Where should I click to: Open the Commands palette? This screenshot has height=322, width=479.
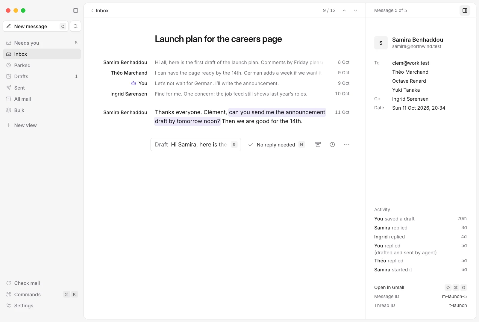point(42,294)
